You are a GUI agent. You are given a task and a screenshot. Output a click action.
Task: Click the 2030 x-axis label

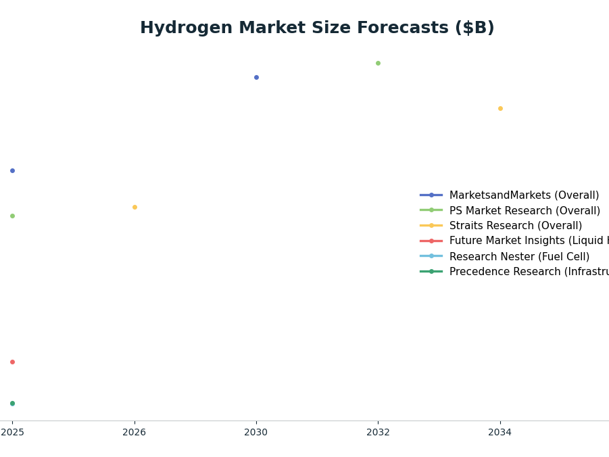tap(256, 432)
